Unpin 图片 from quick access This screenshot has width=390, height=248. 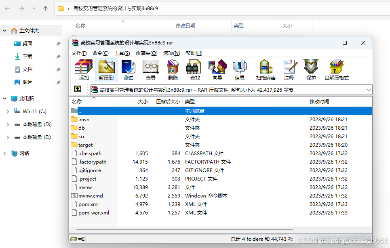[59, 82]
